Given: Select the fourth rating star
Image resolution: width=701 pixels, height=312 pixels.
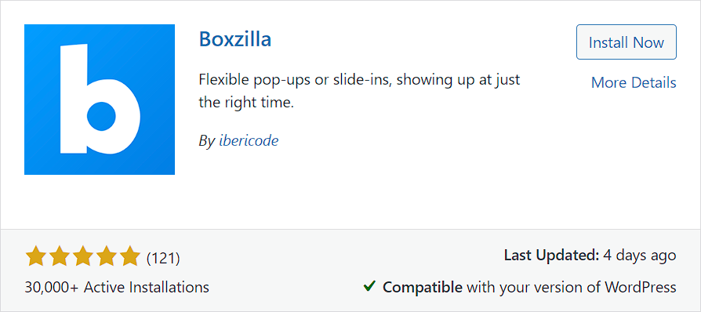Looking at the screenshot, I should click(107, 256).
